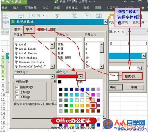148x132 pixels.
Task: Open the WPS 表格 application menu dropdown
Action: (x=26, y=2)
